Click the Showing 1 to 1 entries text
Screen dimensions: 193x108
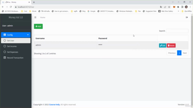pyautogui.click(x=45, y=53)
